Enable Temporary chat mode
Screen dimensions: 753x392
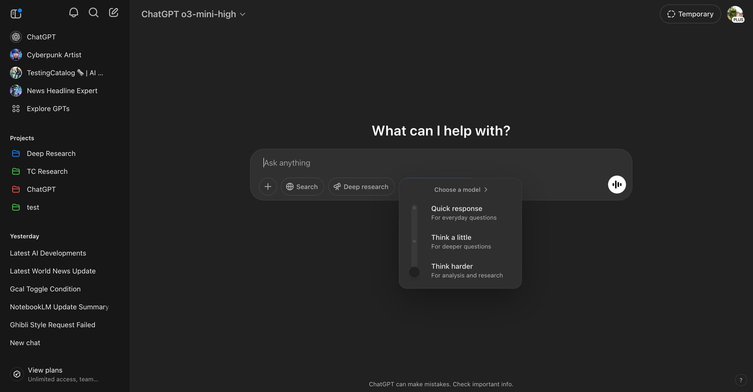[690, 14]
